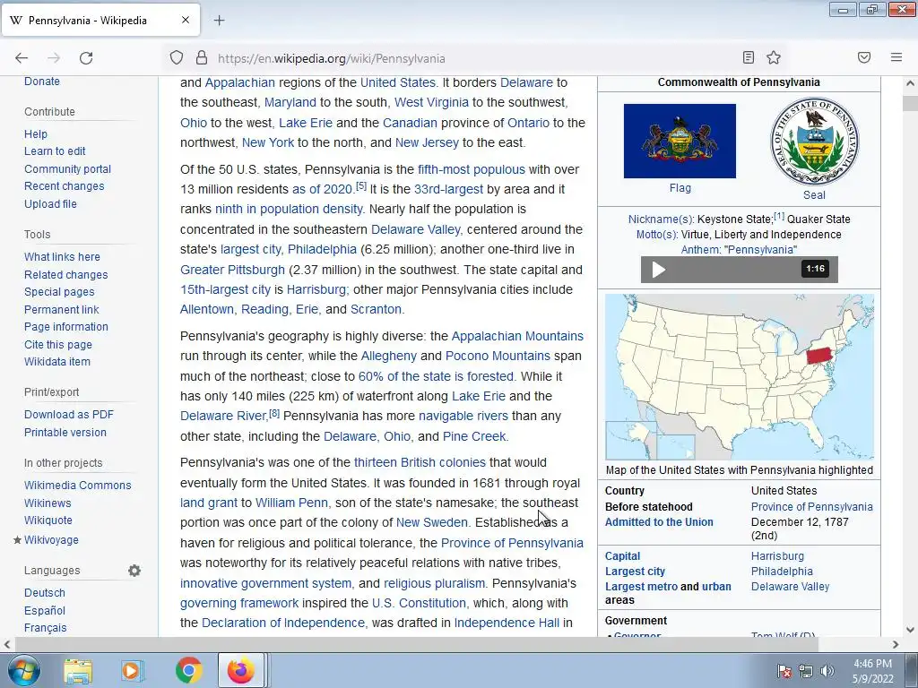Image resolution: width=918 pixels, height=688 pixels.
Task: Open volume control in system tray
Action: tap(827, 671)
